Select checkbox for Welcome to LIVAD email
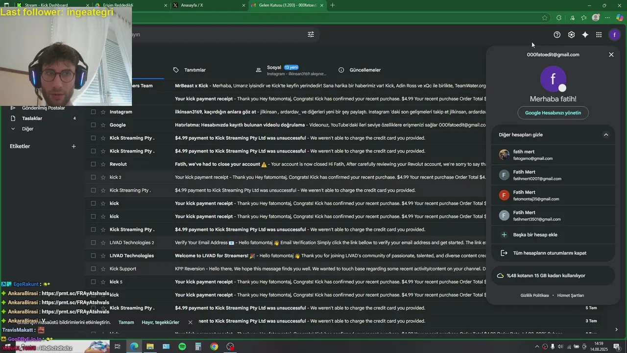 click(93, 255)
